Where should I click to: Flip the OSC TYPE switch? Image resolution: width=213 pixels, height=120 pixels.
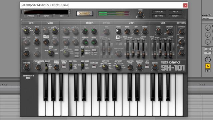82,52
